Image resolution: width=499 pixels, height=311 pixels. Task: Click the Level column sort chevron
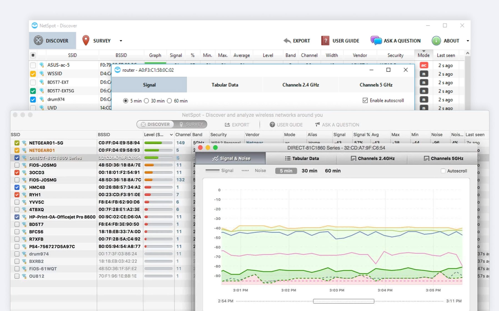(171, 135)
